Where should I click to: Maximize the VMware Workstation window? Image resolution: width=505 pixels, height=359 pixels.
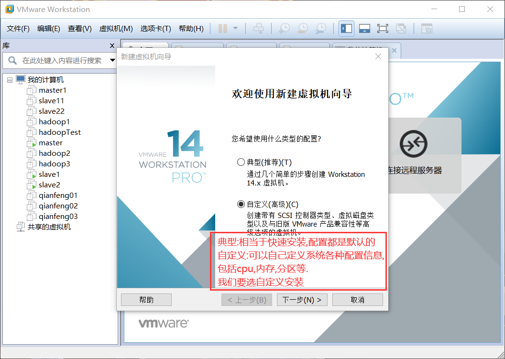tap(462, 9)
